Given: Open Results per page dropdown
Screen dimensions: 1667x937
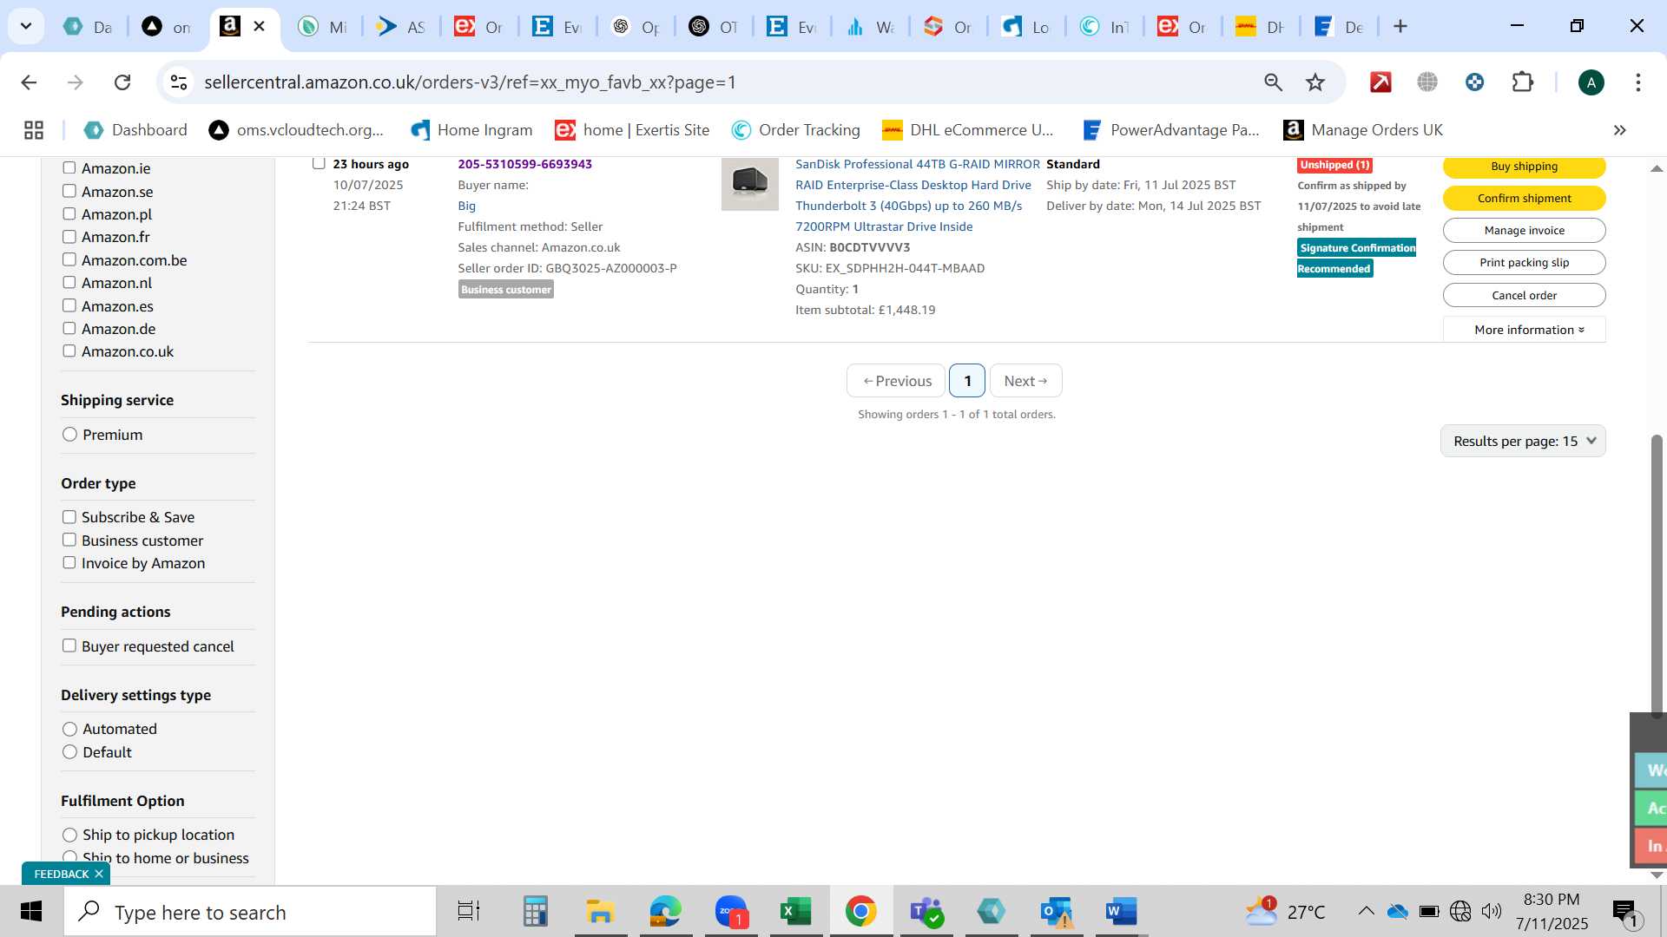Looking at the screenshot, I should coord(1523,441).
